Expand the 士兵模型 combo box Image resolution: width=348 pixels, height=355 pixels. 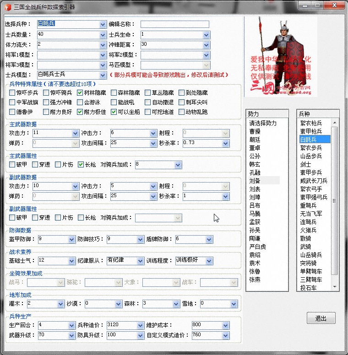[x=103, y=75]
